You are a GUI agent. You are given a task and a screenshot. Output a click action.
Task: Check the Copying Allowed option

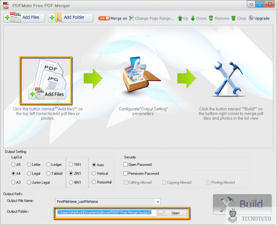click(x=164, y=182)
